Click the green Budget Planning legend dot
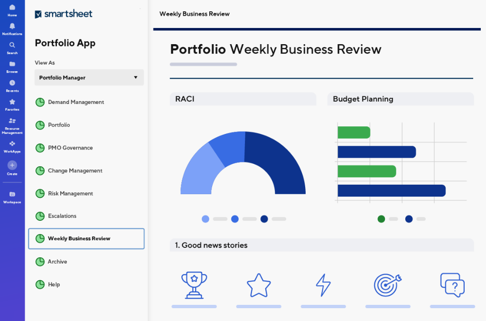The image size is (486, 321). (x=381, y=219)
